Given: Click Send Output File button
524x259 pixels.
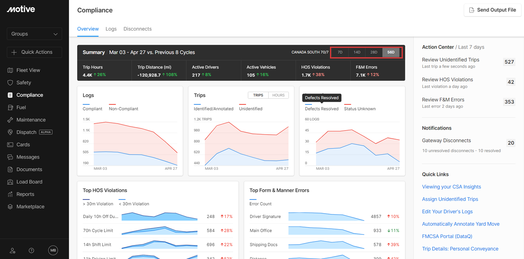Looking at the screenshot, I should click(x=492, y=10).
